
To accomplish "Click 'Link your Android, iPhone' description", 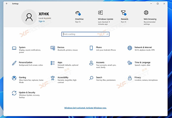I will click(x=106, y=50).
